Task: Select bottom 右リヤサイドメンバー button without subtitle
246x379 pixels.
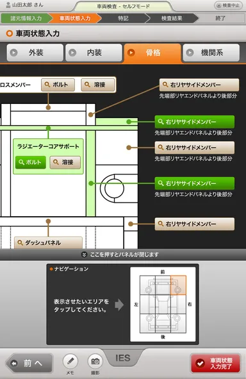Action: point(195,224)
